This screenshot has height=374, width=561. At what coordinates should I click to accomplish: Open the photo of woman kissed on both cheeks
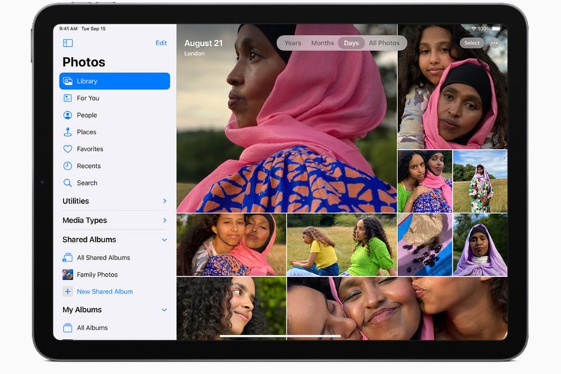(397, 308)
